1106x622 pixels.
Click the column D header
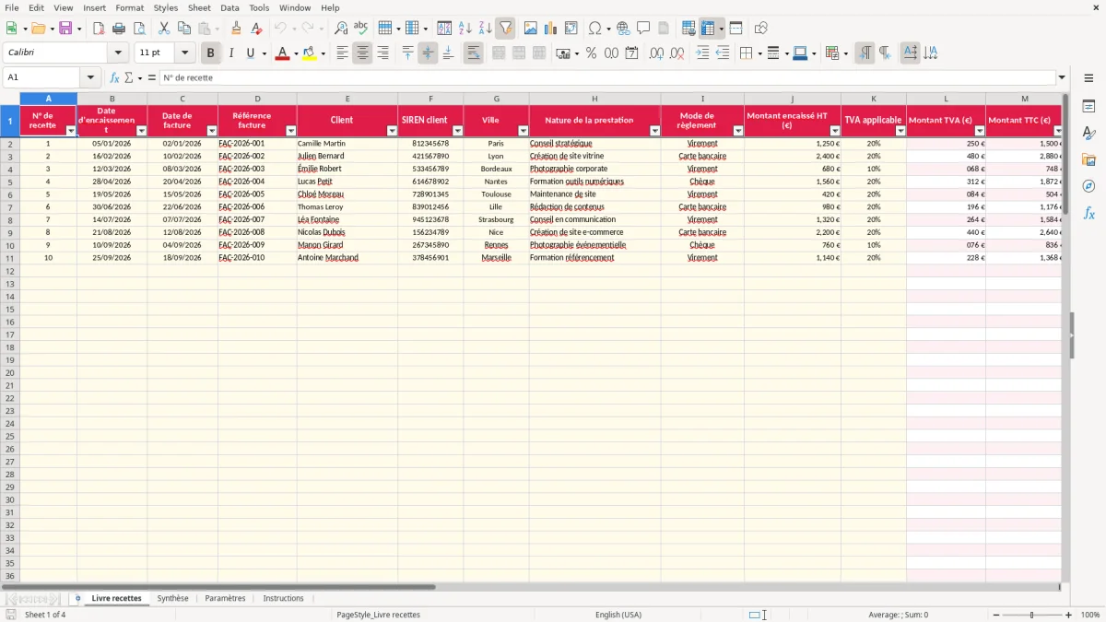[257, 99]
